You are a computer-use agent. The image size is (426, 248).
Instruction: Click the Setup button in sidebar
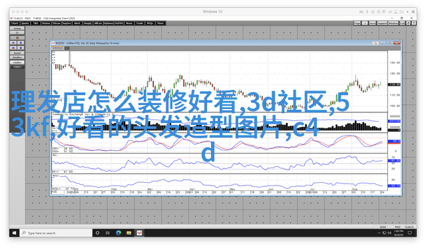click(17, 28)
